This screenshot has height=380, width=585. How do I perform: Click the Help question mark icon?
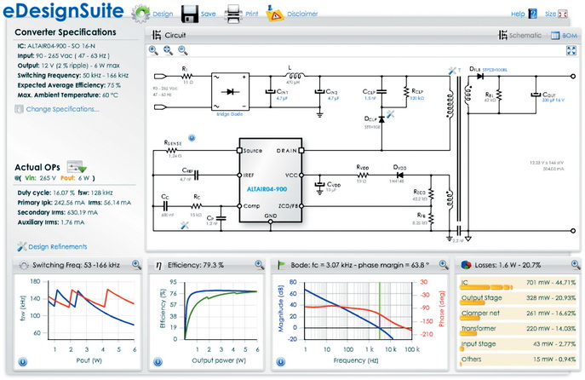534,14
